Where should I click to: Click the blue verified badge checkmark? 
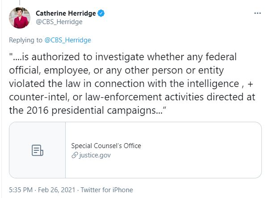101,13
